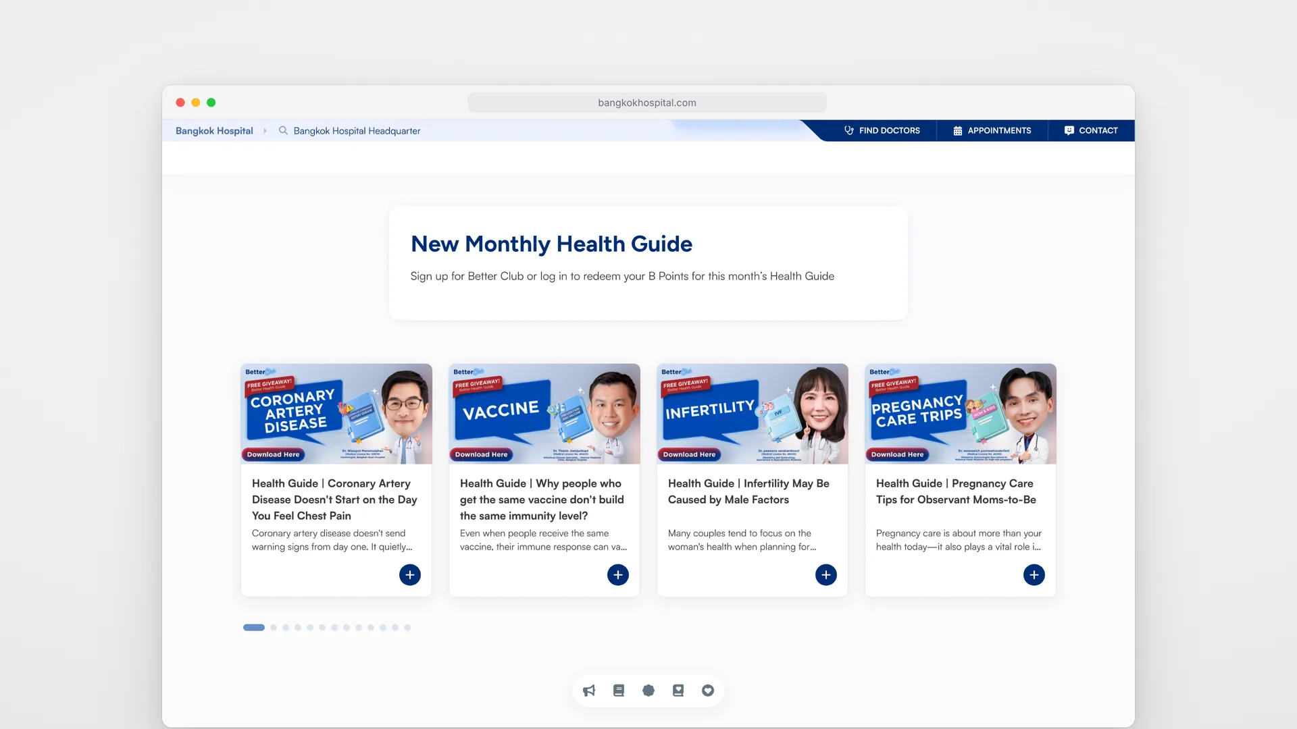Select the badge seal icon in bottom toolbar
Screen dimensions: 1297x729
click(x=648, y=691)
